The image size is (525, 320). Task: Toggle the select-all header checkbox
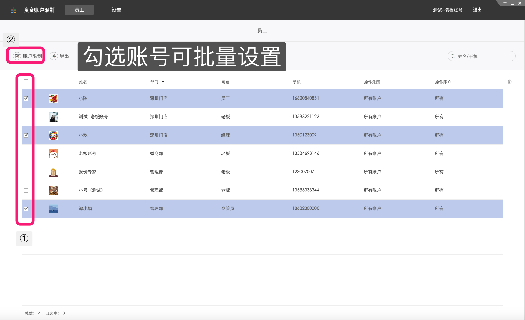tap(26, 82)
